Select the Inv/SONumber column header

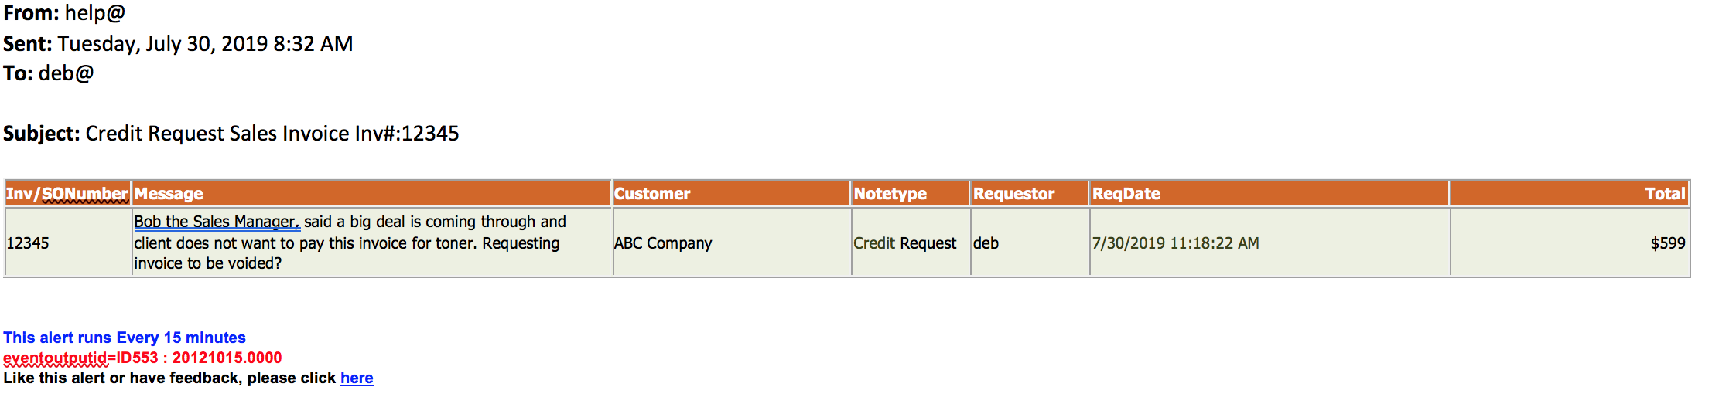click(x=67, y=193)
